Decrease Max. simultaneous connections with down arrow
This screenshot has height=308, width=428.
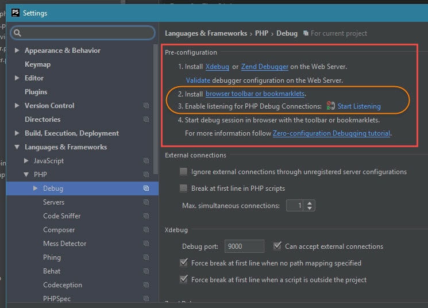click(310, 208)
